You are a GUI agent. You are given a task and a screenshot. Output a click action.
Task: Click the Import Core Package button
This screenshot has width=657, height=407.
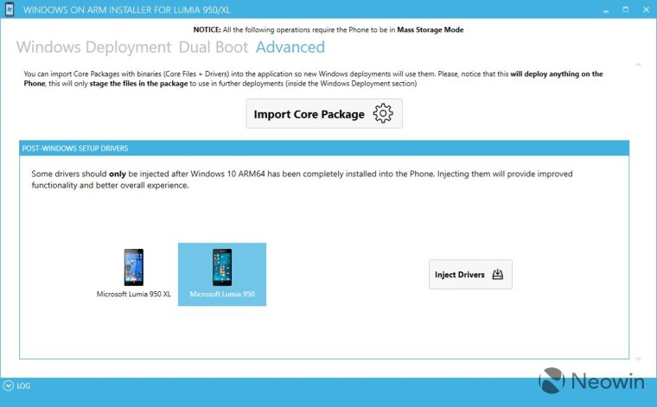point(324,114)
